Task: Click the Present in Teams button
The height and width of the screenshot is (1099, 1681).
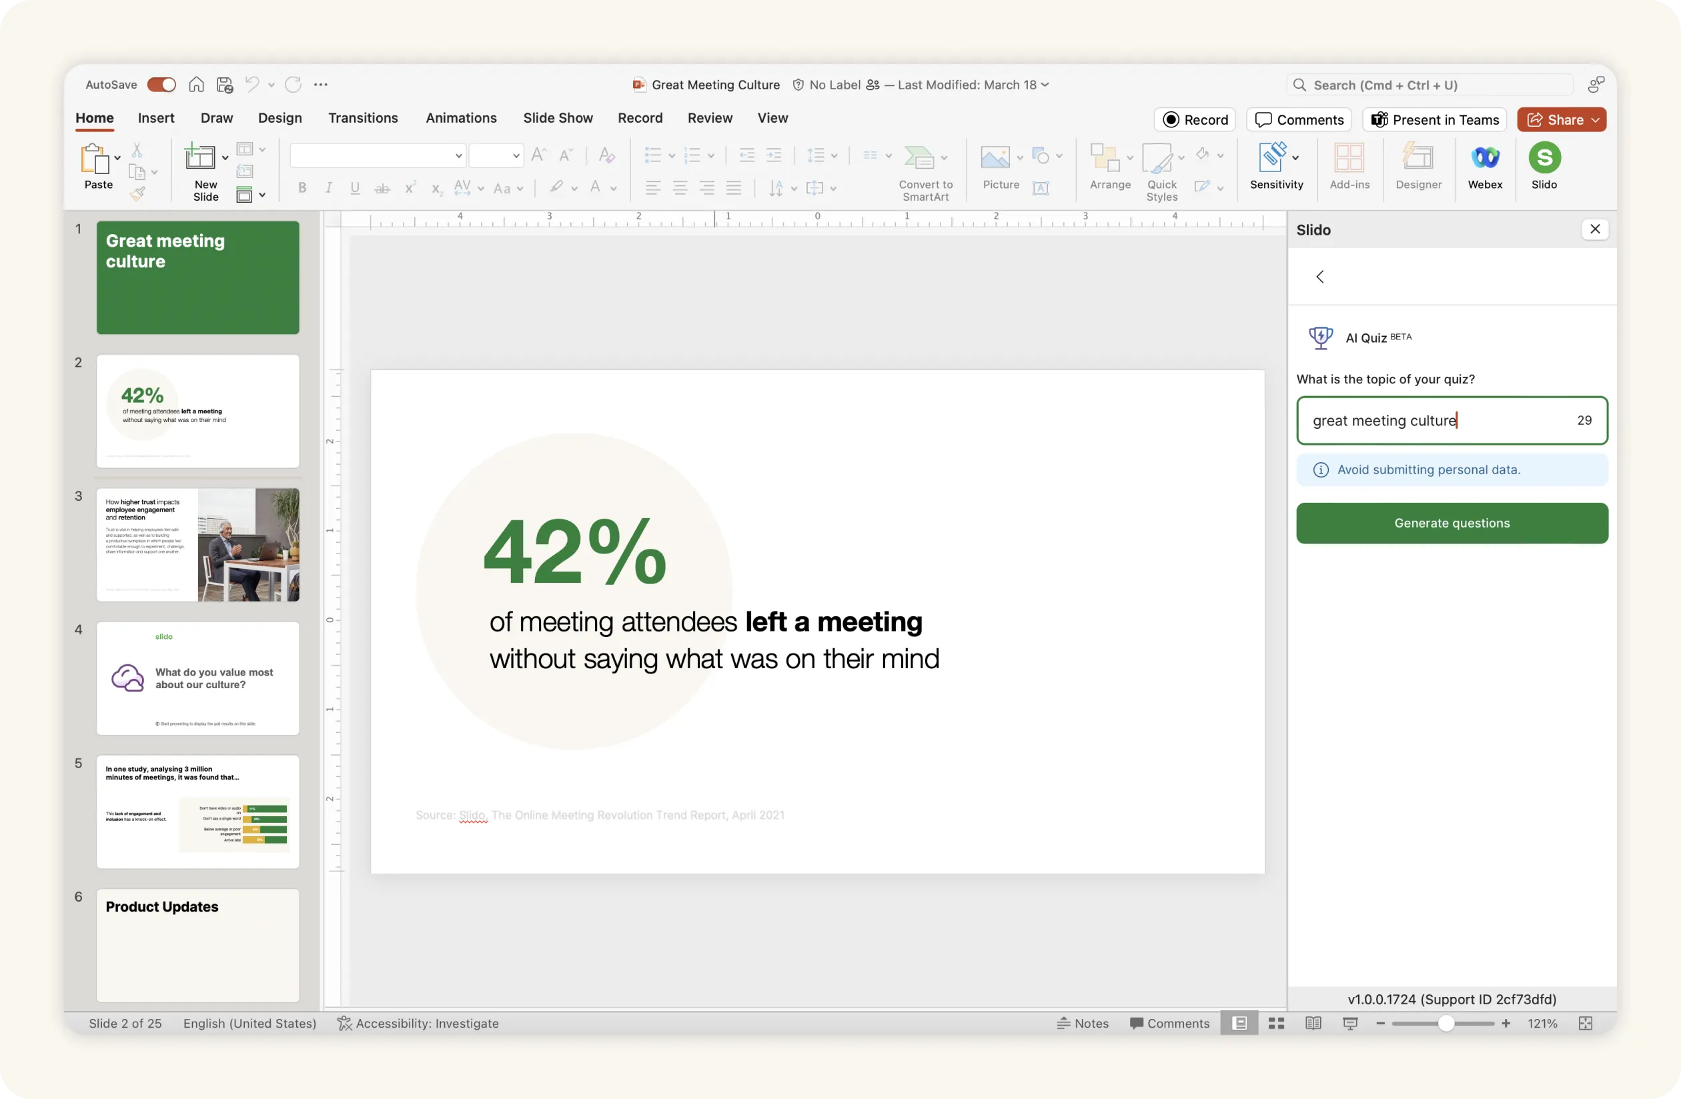Action: [1434, 120]
